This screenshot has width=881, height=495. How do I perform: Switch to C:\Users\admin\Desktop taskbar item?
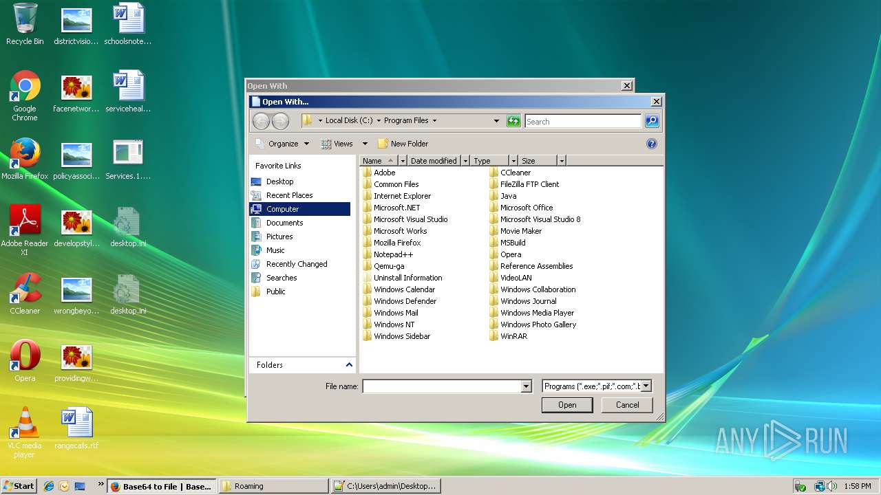[385, 486]
